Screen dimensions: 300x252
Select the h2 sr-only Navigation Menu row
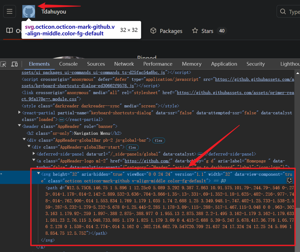coord(74,133)
